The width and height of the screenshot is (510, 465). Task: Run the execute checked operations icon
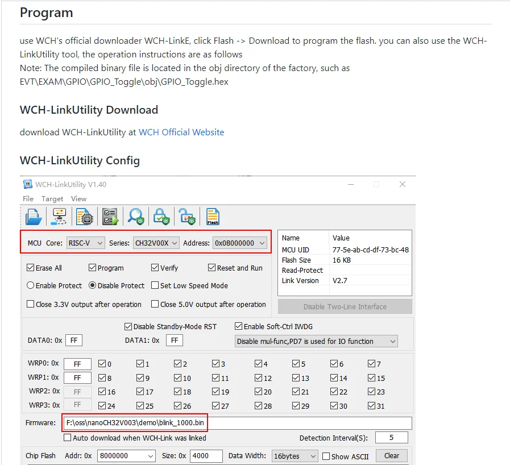point(110,217)
